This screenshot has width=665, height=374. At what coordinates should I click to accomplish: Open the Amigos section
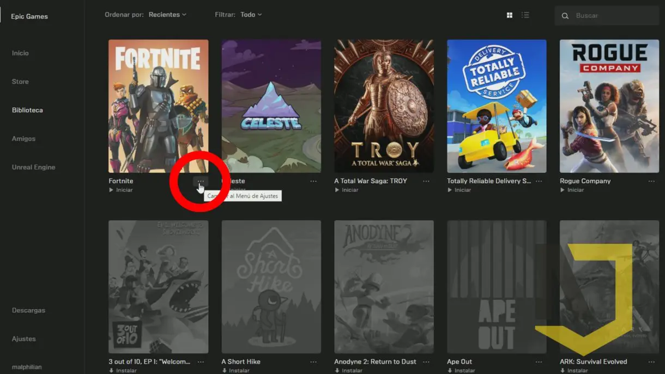23,138
